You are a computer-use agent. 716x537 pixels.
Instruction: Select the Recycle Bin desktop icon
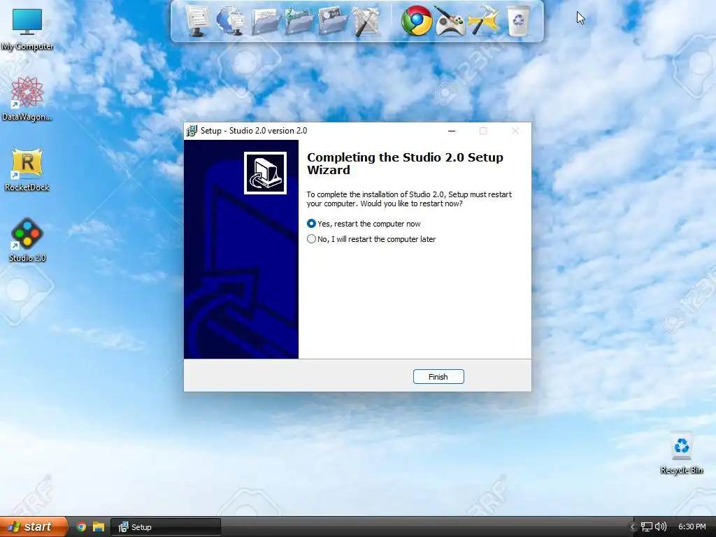click(681, 453)
